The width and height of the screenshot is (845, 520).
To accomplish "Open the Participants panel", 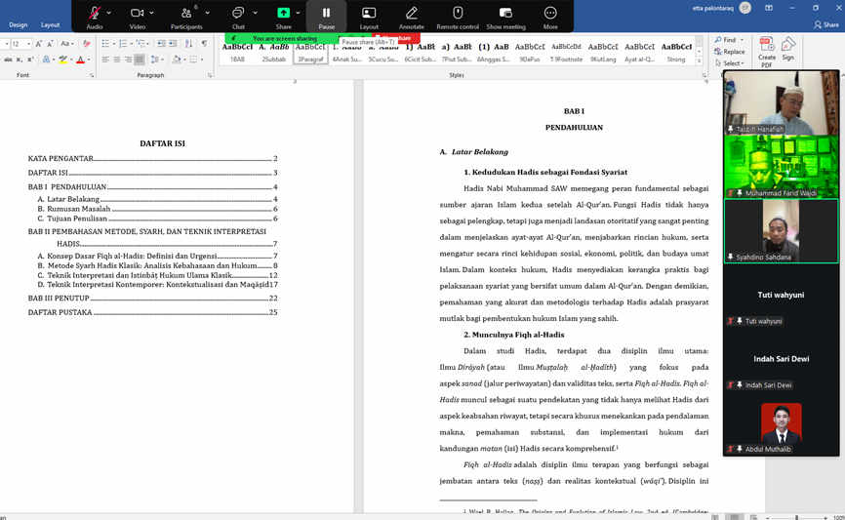I will pyautogui.click(x=186, y=17).
